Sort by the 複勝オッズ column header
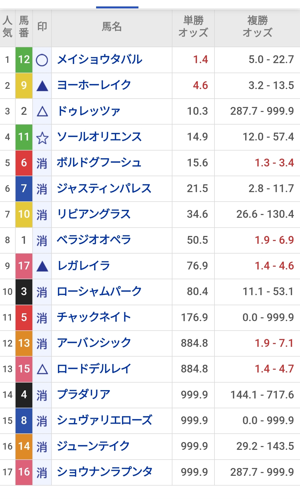 [x=257, y=27]
